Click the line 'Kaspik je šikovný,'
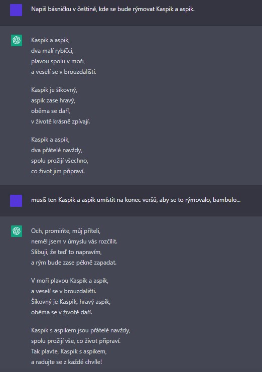Viewport: 262px width, 372px height. click(x=54, y=90)
